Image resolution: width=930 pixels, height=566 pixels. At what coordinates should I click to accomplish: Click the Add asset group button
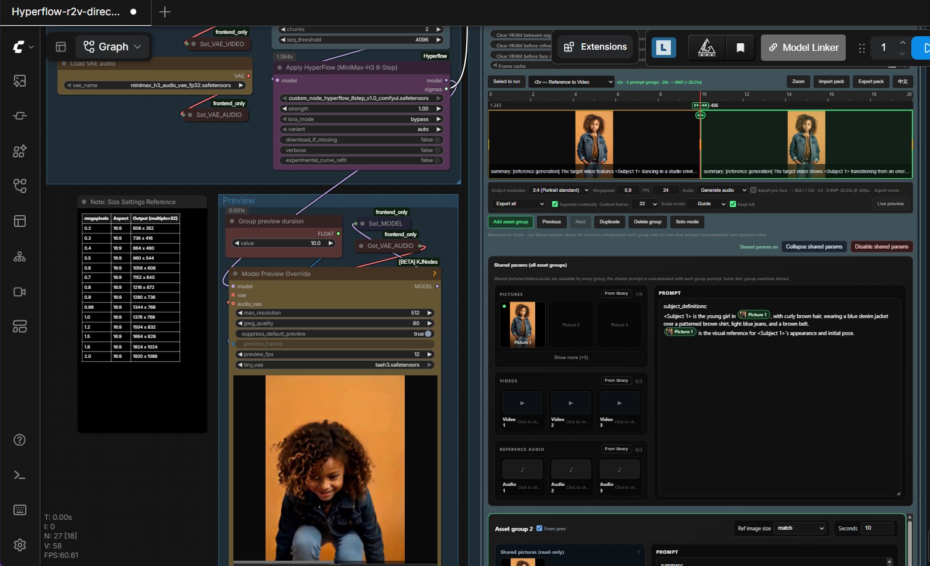(511, 222)
